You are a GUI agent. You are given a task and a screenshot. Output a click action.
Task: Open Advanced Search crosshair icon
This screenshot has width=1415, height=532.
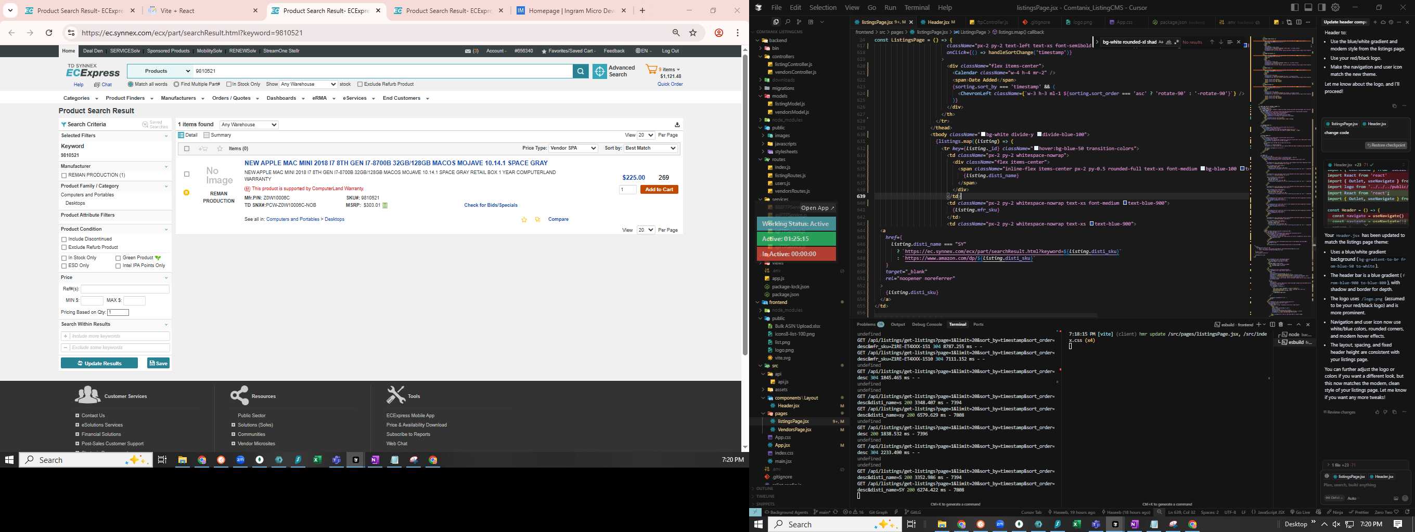pyautogui.click(x=600, y=71)
